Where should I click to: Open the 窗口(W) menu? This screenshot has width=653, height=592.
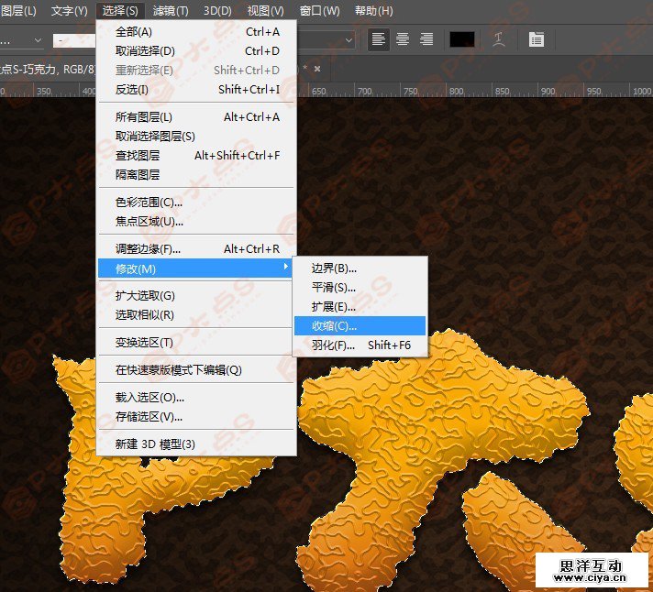(319, 11)
